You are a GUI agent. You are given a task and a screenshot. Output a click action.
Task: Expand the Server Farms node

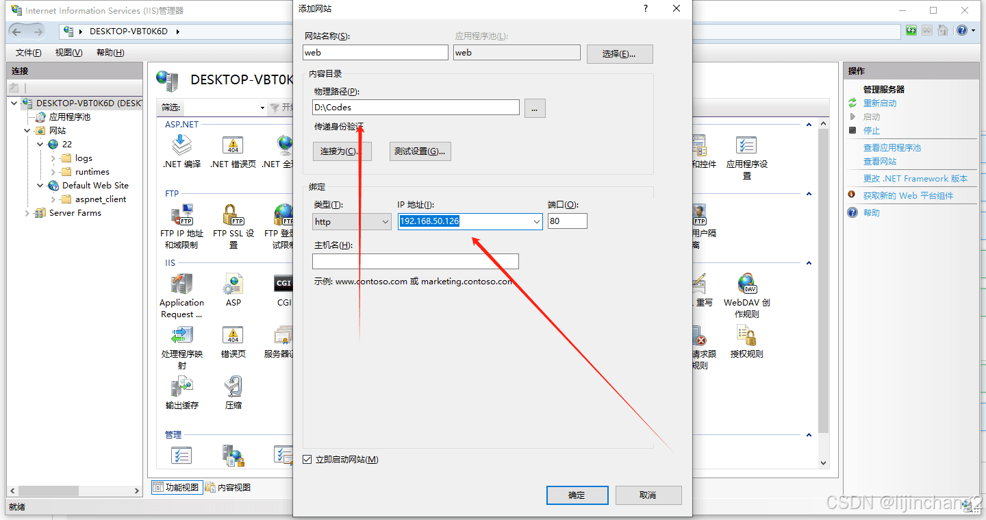(27, 213)
